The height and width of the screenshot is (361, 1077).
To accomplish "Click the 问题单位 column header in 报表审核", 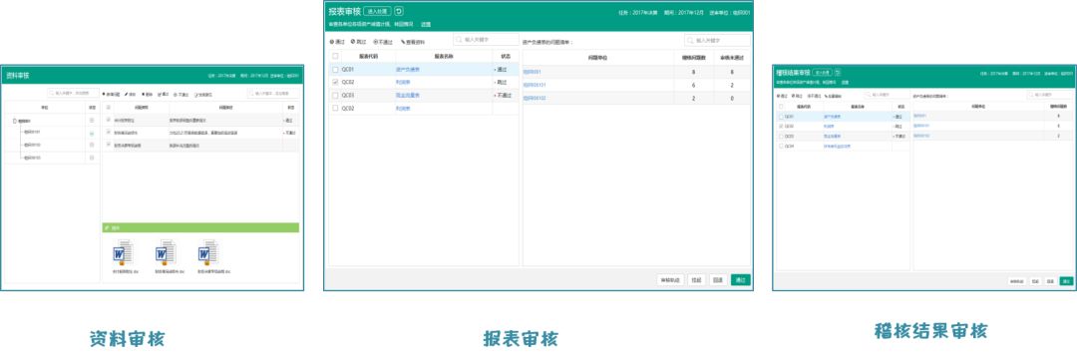I will [598, 58].
